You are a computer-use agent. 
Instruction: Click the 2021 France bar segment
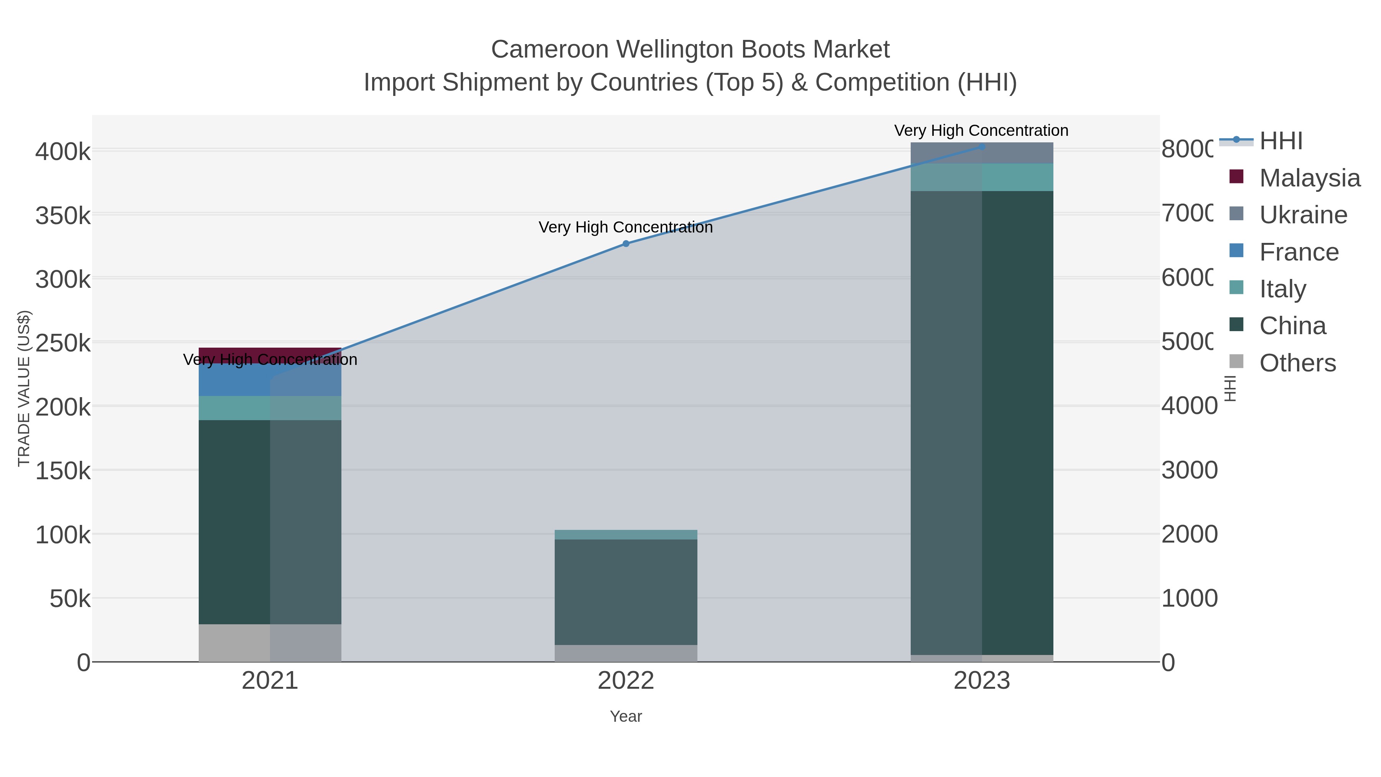[270, 379]
